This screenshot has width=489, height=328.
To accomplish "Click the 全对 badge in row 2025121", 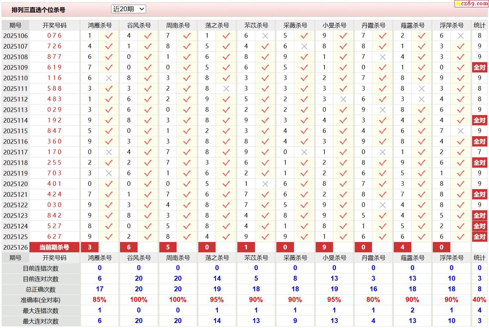I will point(479,194).
